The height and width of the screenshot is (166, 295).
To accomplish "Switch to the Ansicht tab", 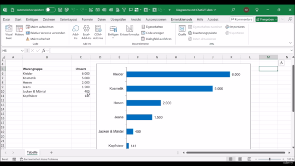I will [x=136, y=19].
